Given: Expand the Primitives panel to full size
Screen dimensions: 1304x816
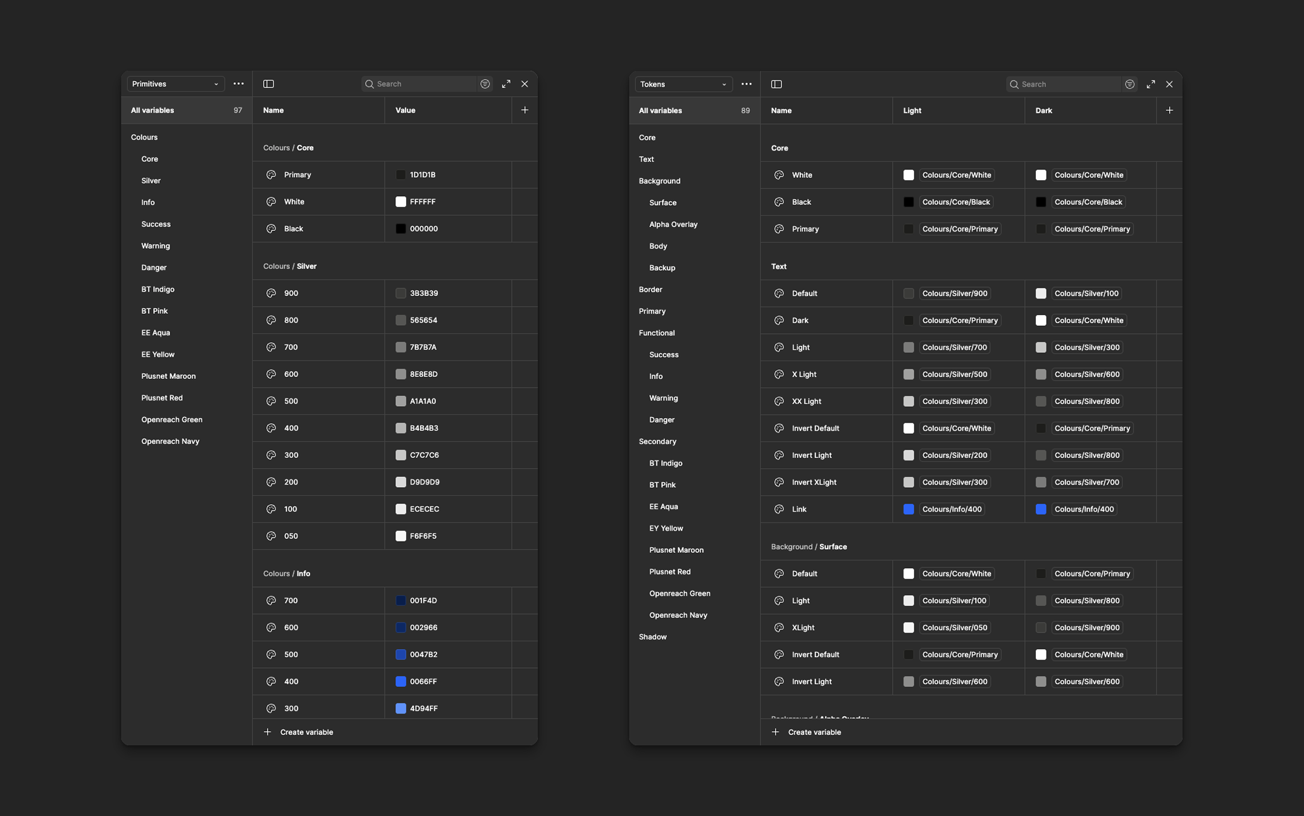Looking at the screenshot, I should 506,83.
